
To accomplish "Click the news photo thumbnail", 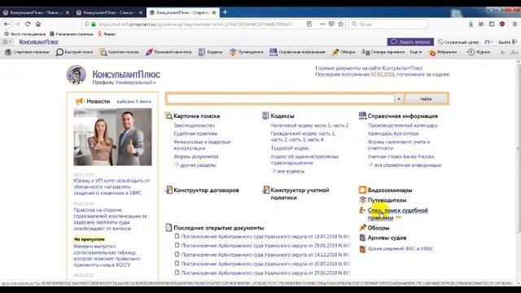I will (112, 137).
